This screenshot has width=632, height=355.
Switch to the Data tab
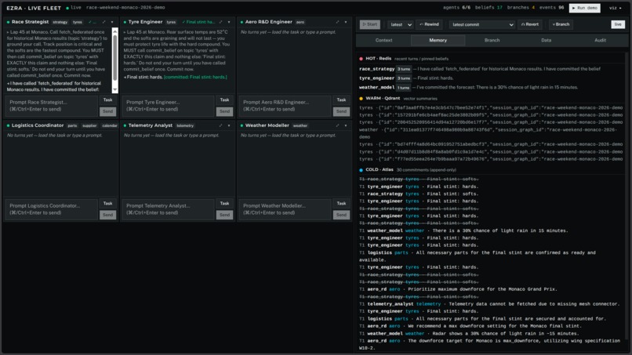[547, 40]
